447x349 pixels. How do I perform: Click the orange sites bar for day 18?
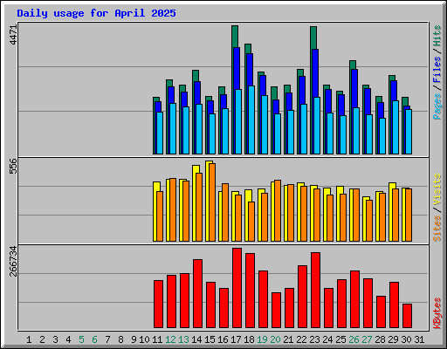[251, 222]
